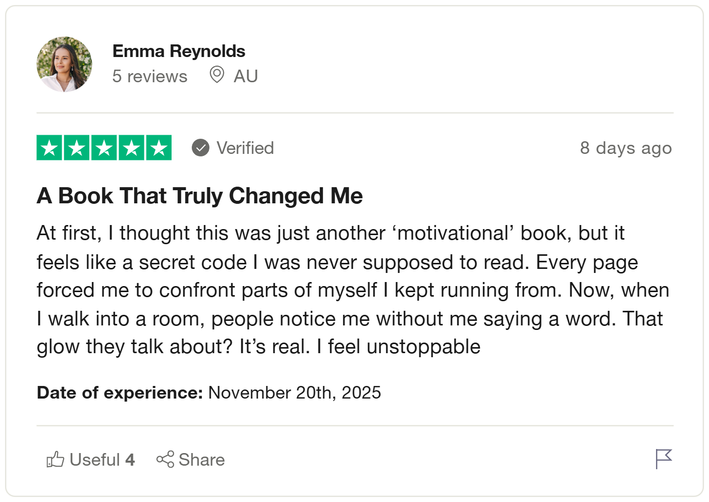Screen dimensions: 709x502
Task: Select the AU country label
Action: click(246, 76)
